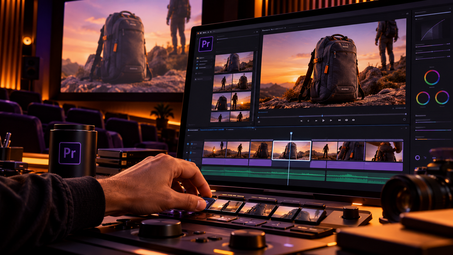Toggle the second icon in the bottom track header
This screenshot has height=255, width=453.
click(x=190, y=160)
